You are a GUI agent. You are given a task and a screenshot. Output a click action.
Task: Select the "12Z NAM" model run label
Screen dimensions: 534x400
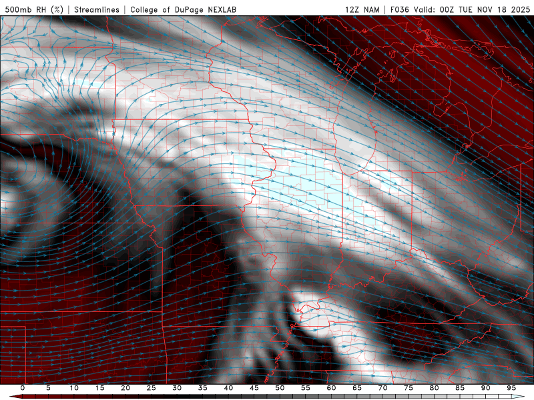pyautogui.click(x=362, y=9)
